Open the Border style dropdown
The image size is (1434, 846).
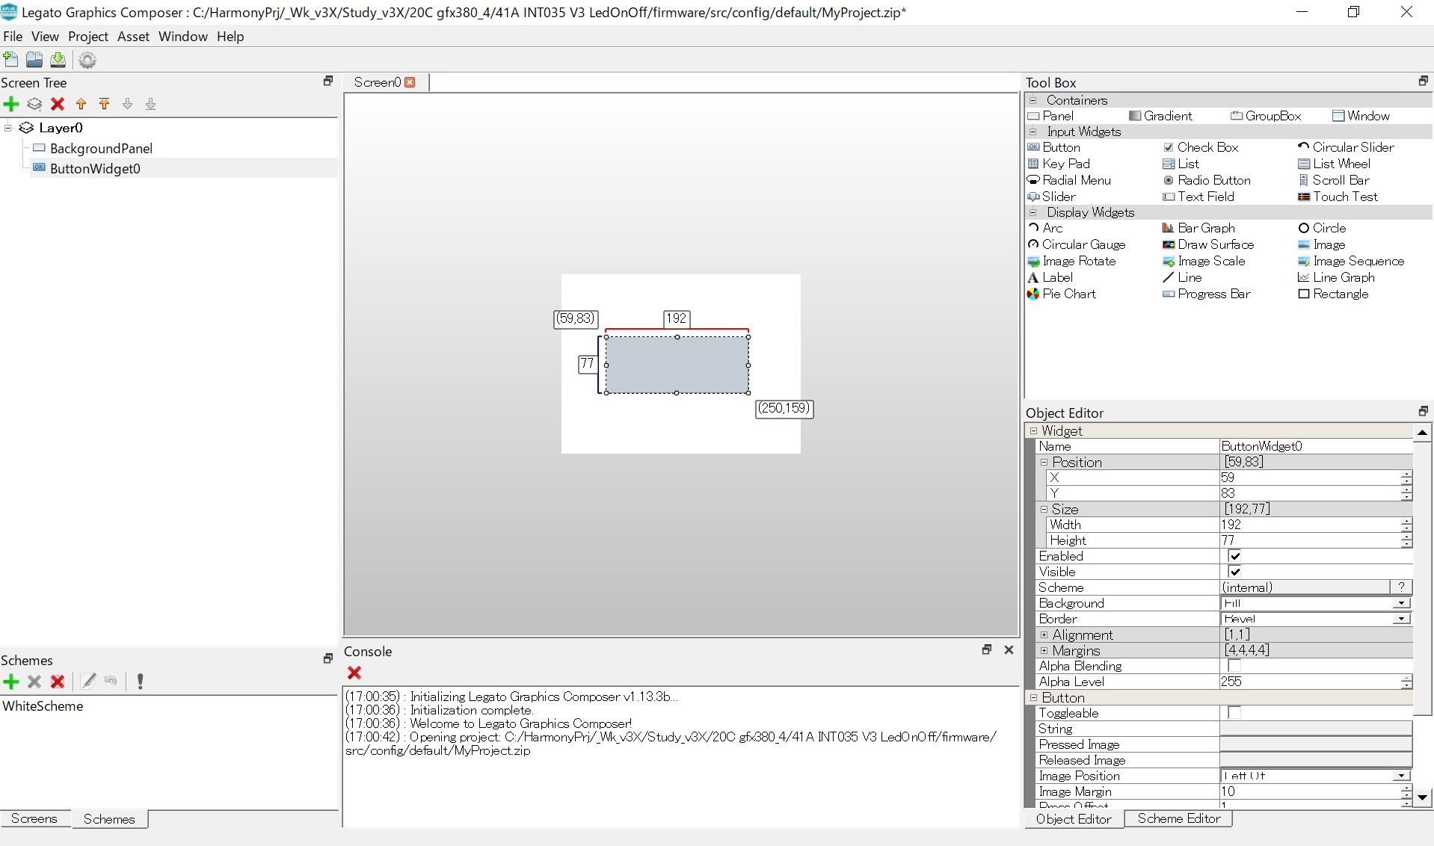pyautogui.click(x=1401, y=619)
